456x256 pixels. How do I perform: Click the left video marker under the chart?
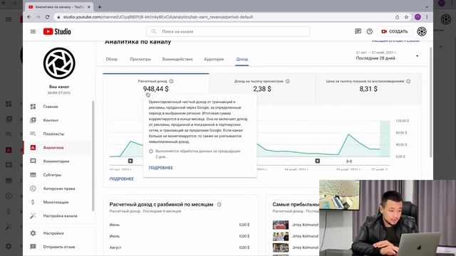[x=130, y=161]
